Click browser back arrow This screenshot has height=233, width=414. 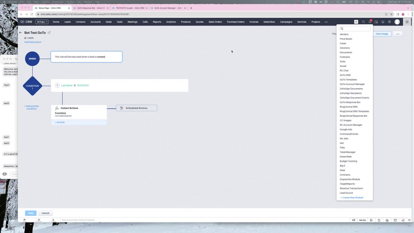[21, 14]
